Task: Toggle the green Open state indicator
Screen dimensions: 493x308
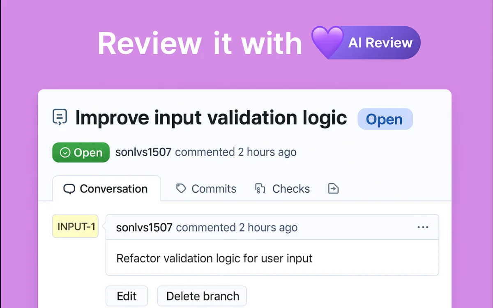Action: pos(81,152)
